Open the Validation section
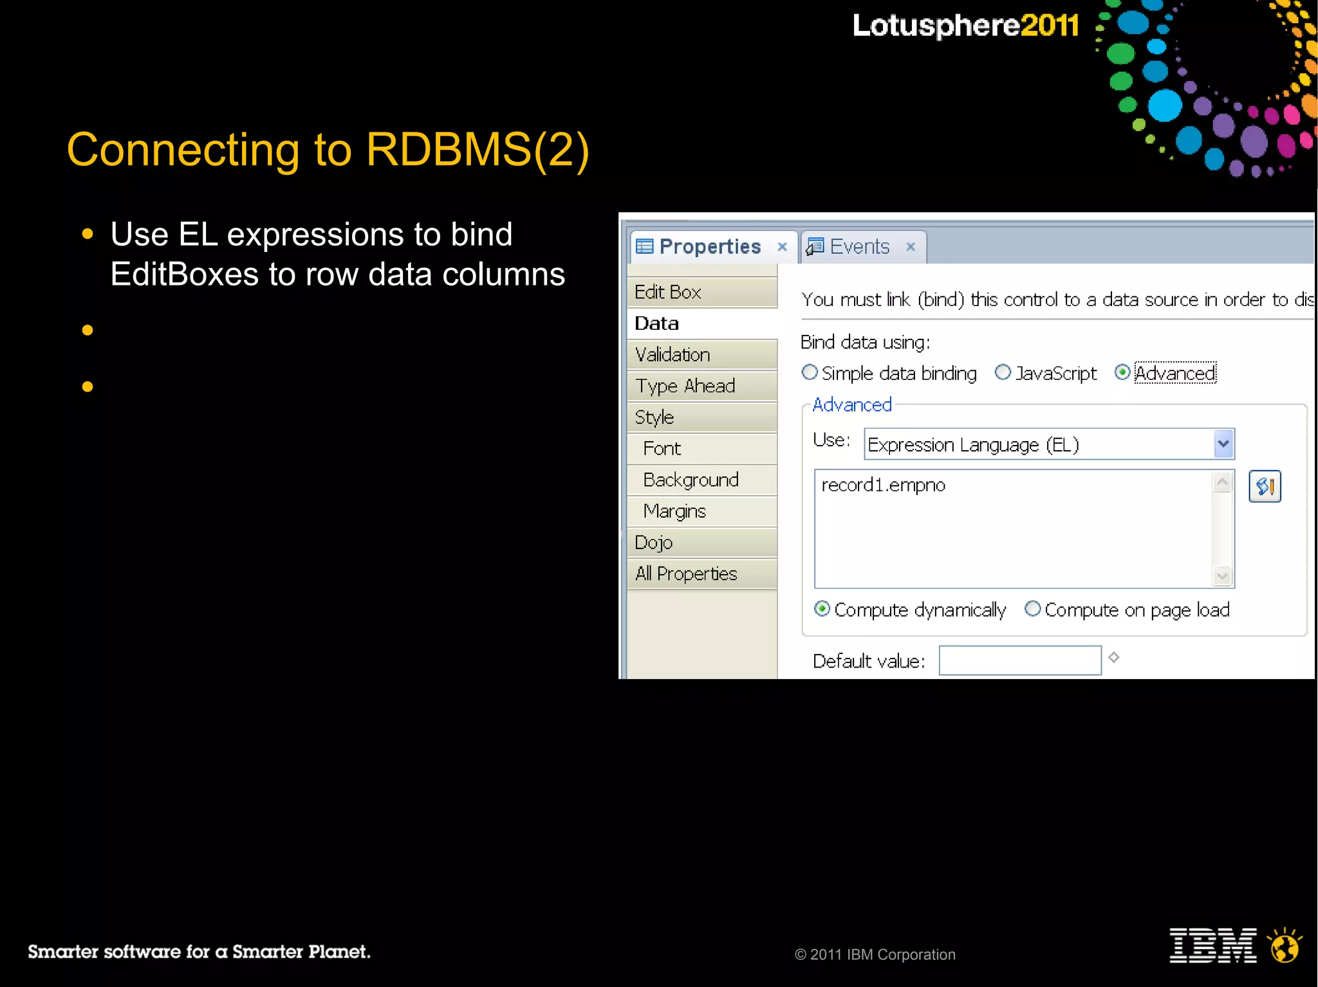The width and height of the screenshot is (1318, 987). click(702, 355)
